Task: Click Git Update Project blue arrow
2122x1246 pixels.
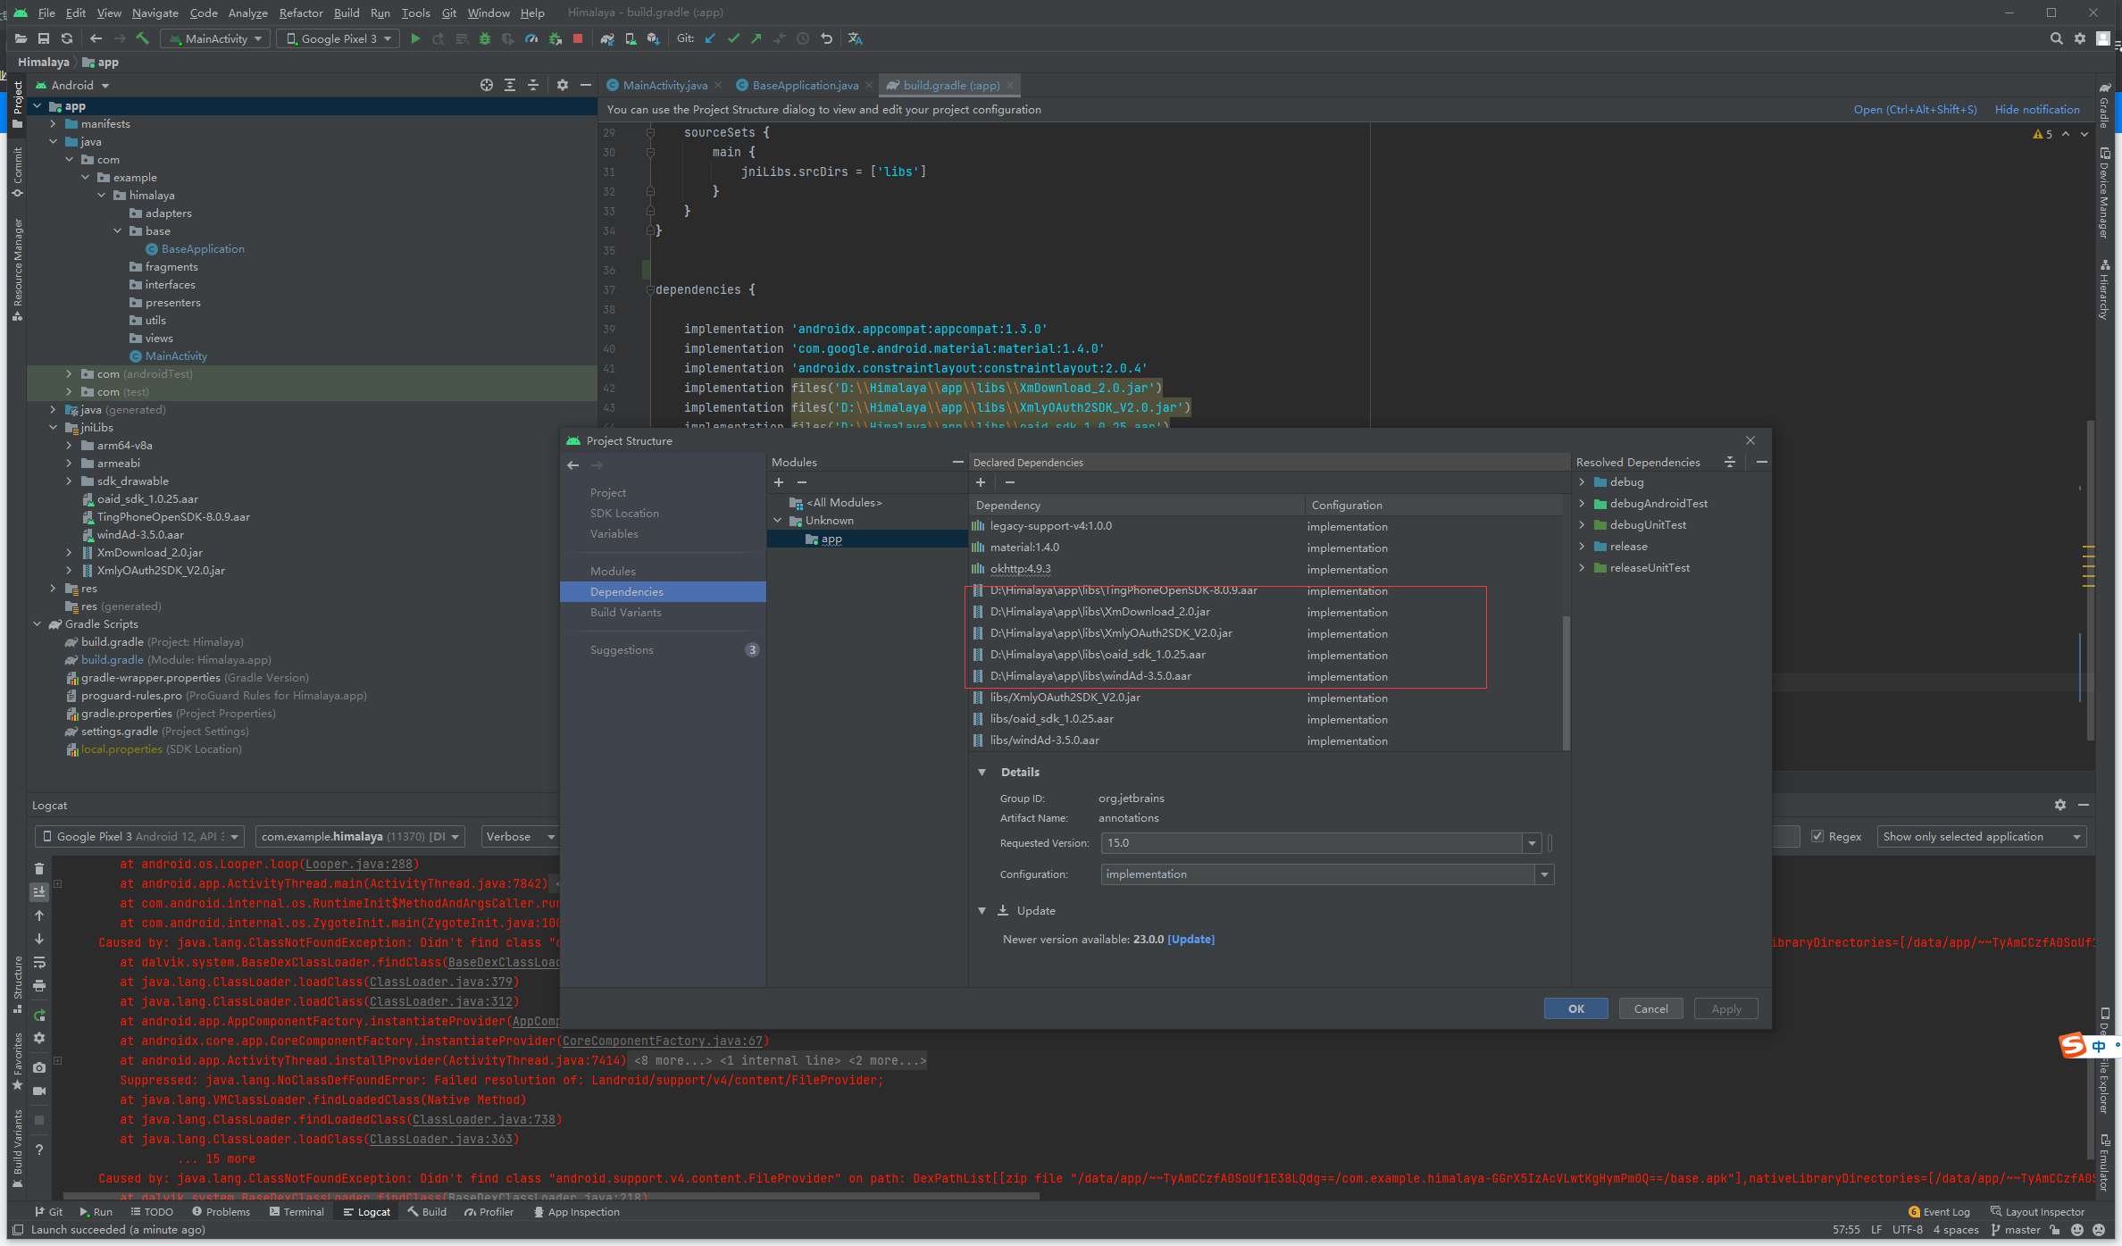Action: (710, 38)
